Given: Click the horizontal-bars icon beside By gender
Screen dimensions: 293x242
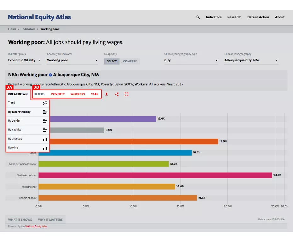Looking at the screenshot, I should 45,121.
